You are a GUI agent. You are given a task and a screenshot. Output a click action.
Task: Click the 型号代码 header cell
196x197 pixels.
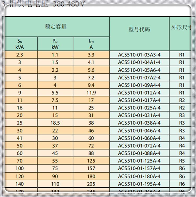pyautogui.click(x=139, y=34)
